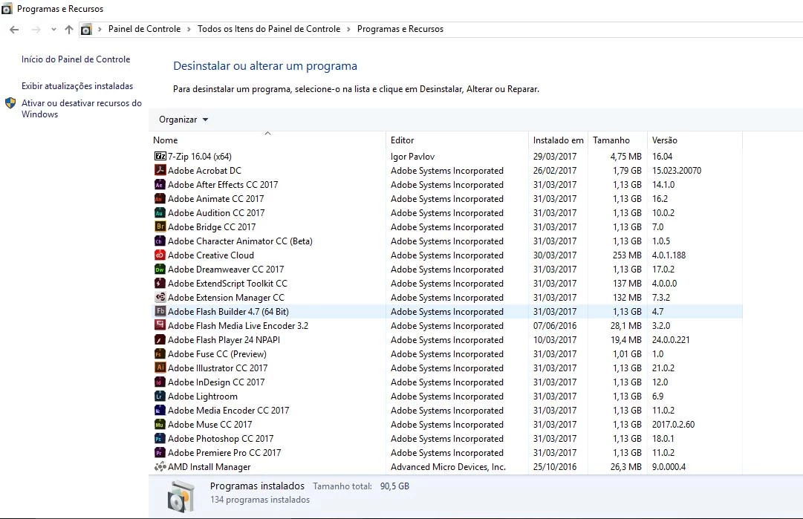Click the Illustrator CC 2017 icon
The image size is (803, 519).
coord(160,368)
